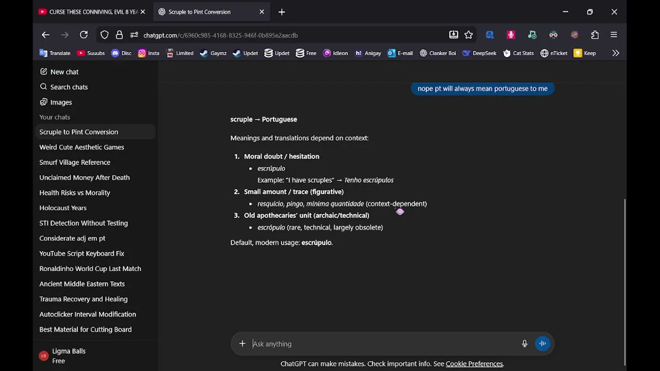
Task: Open the Ancient Middle Eastern Texts chat
Action: (95, 284)
